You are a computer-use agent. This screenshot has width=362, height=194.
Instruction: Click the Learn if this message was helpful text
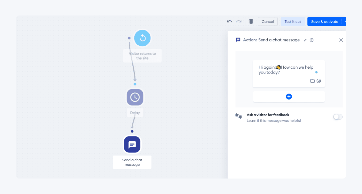274,120
